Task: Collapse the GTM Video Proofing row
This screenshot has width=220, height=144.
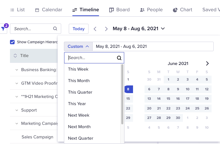Action: point(17,83)
